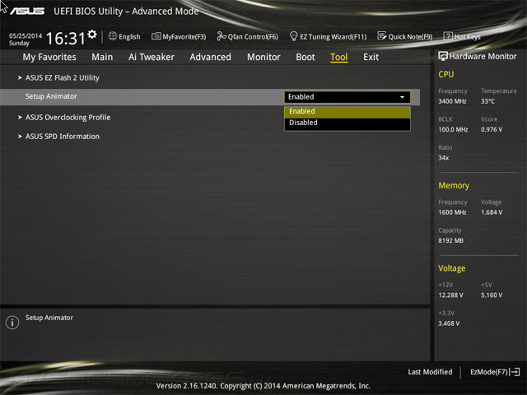Click the Setup Animator help description
This screenshot has height=395, width=527.
pos(49,318)
